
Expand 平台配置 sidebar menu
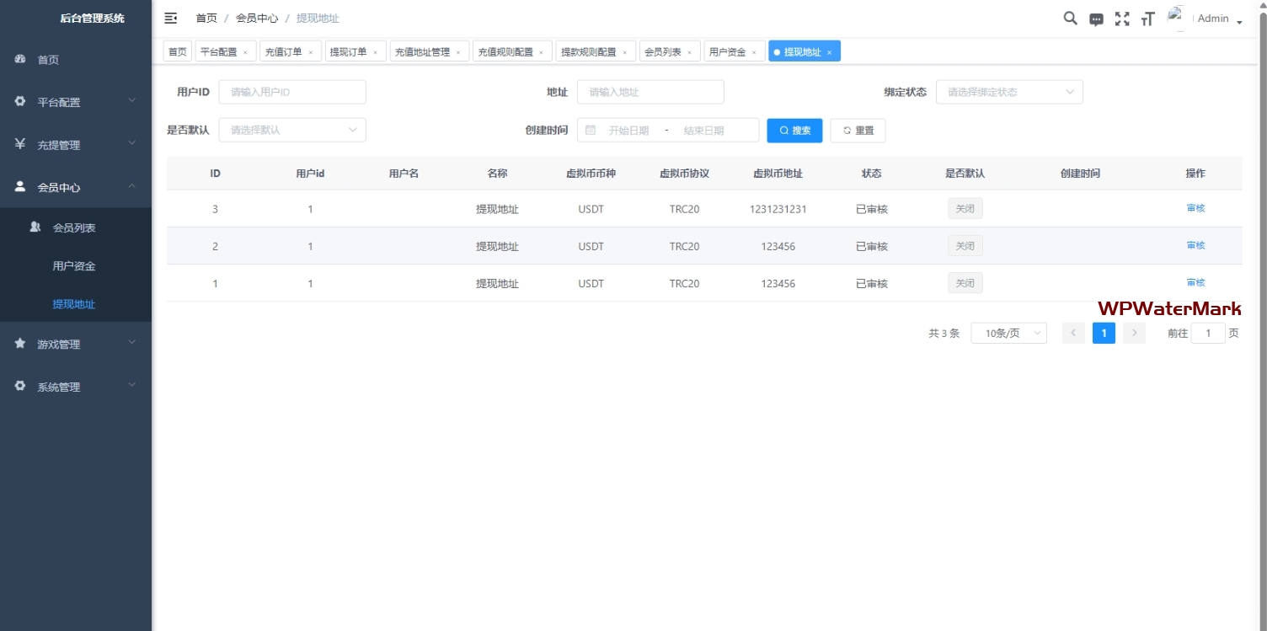76,102
